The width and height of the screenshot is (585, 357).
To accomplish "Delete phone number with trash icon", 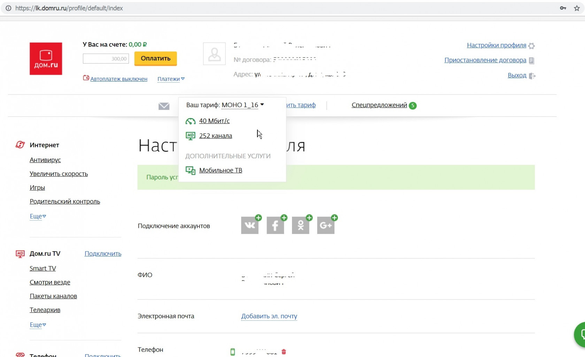I will (x=284, y=352).
